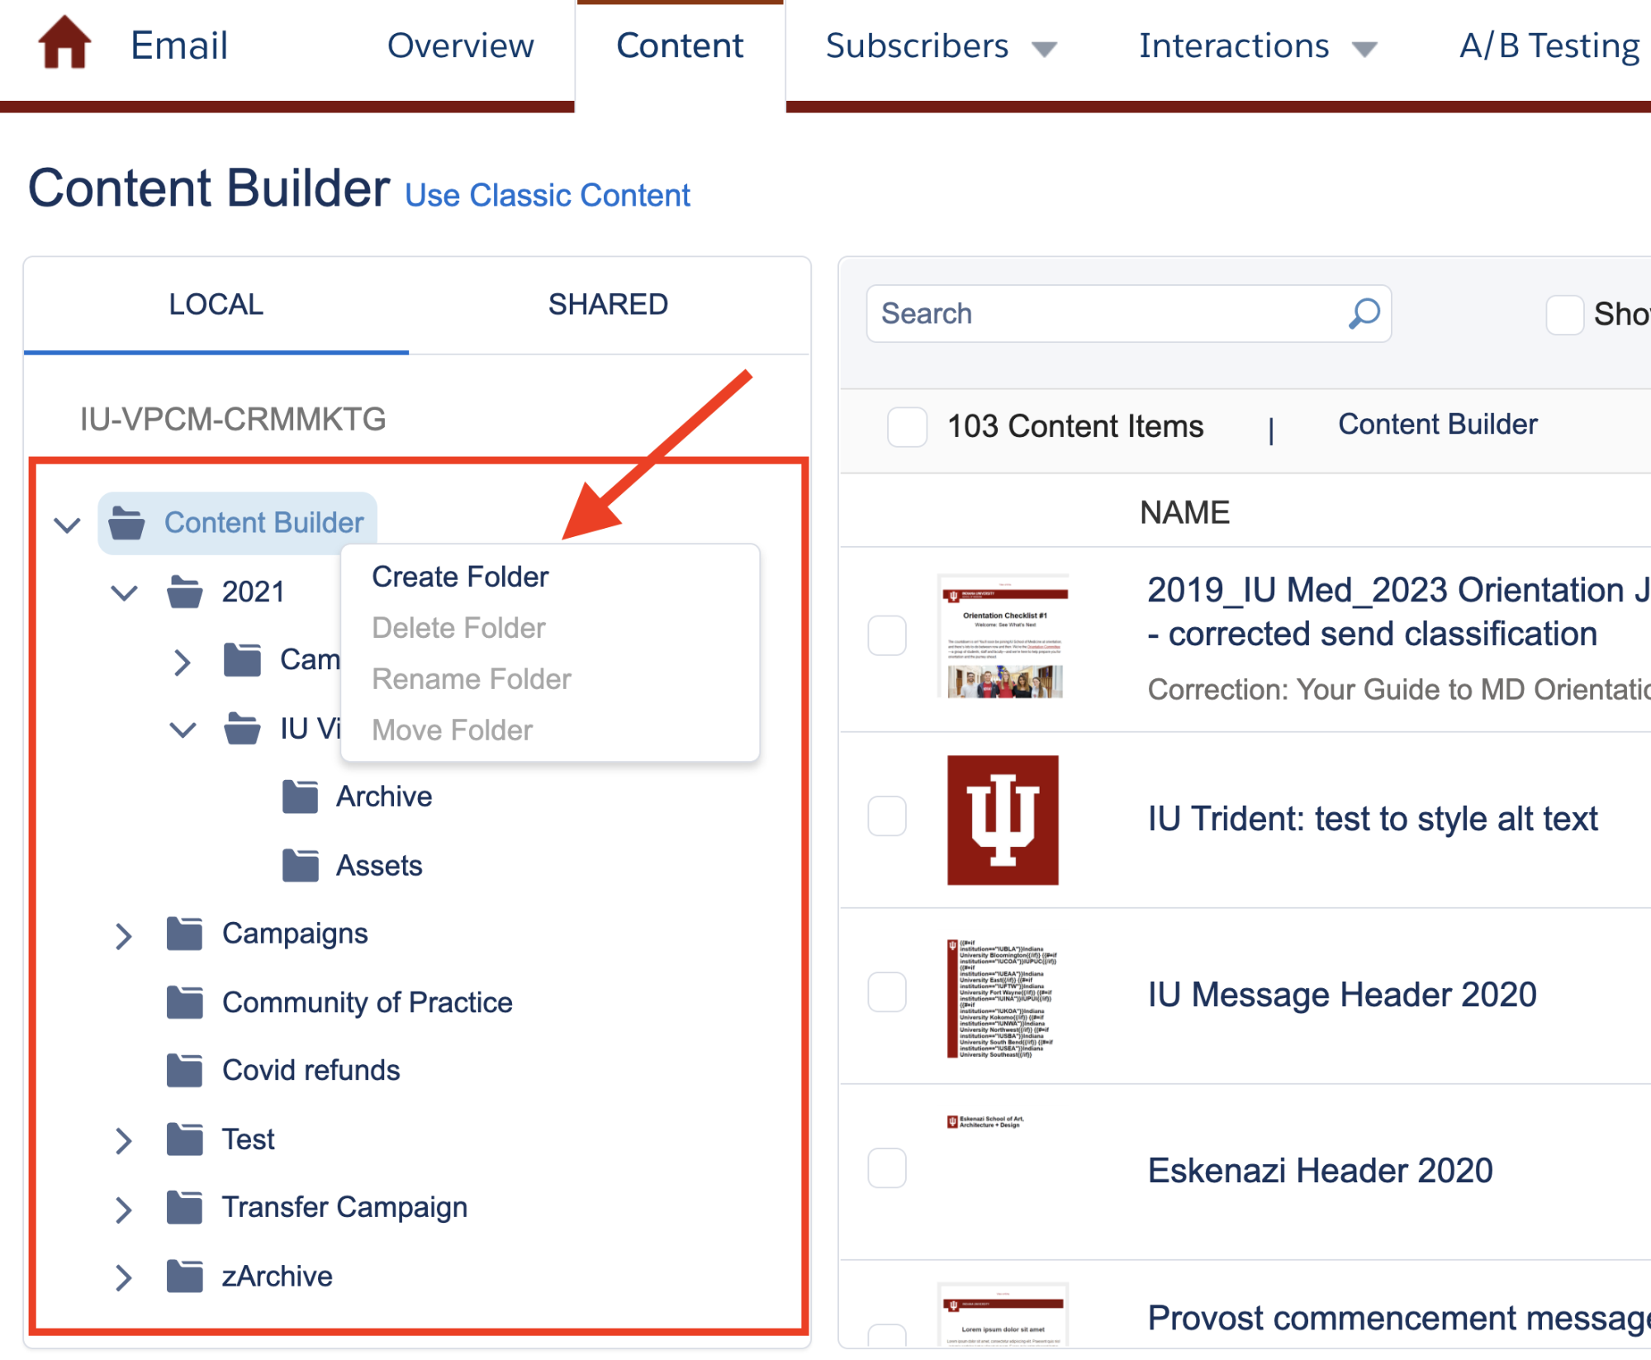This screenshot has width=1651, height=1360.
Task: Collapse the IU Vi folder chevron
Action: (183, 729)
